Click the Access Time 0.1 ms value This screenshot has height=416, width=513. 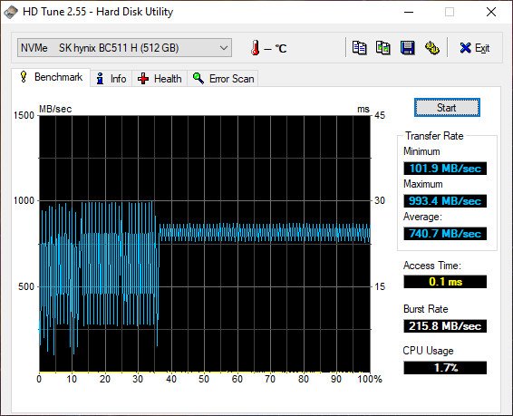tap(445, 282)
